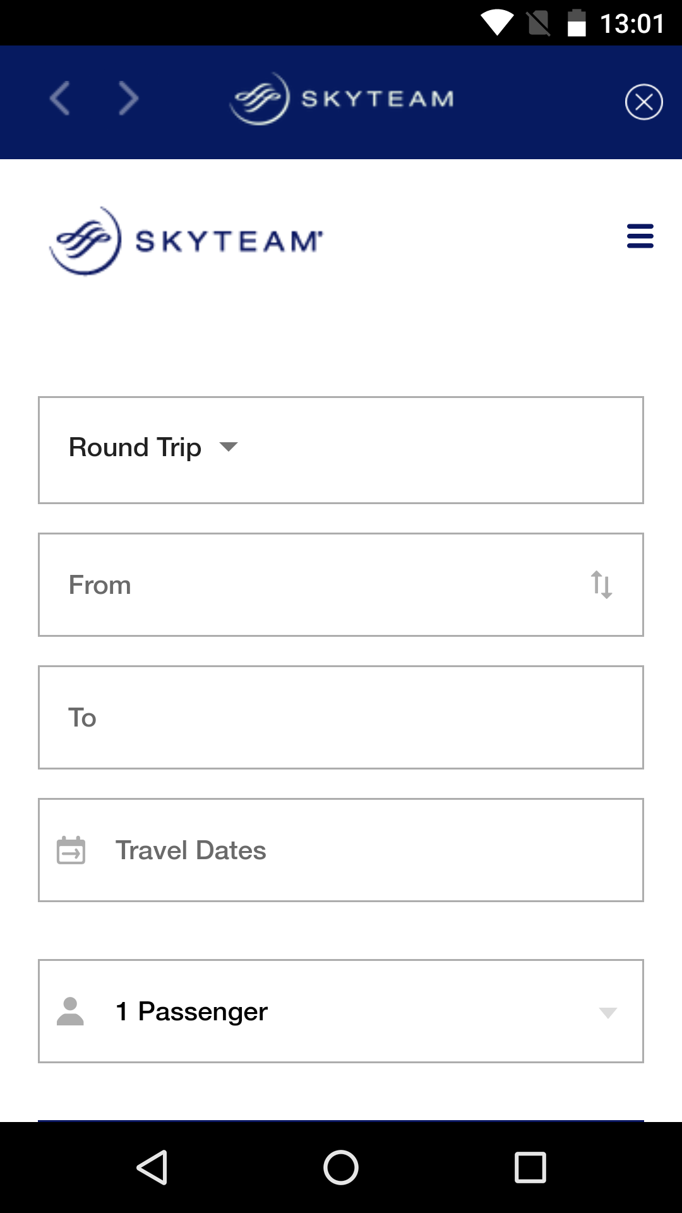Screen dimensions: 682x1213
Task: Tap the To destination field
Action: click(x=341, y=717)
